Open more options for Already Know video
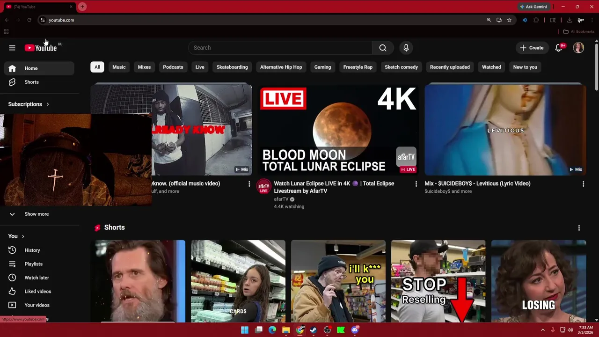This screenshot has width=599, height=337. click(x=249, y=184)
